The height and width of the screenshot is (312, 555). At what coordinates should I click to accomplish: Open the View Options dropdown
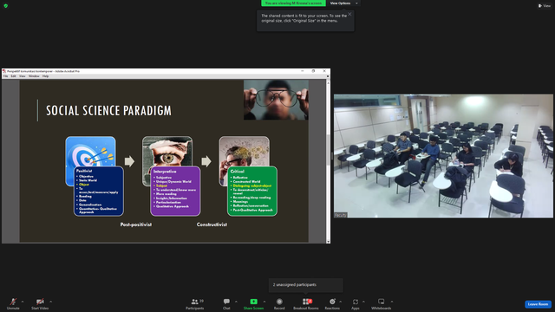(344, 3)
